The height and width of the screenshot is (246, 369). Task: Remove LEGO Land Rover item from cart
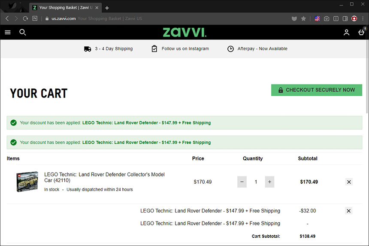point(349,182)
